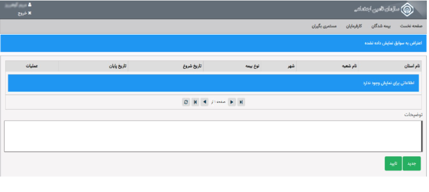Click the page number text in pager

(x=218, y=102)
